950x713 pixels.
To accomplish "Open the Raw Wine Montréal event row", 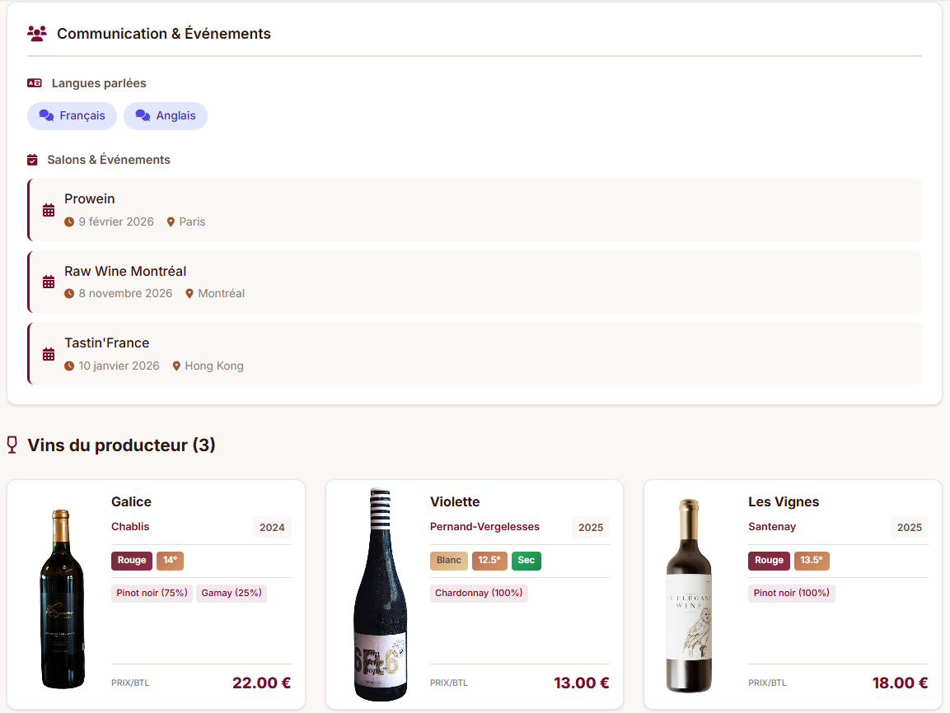I will click(475, 282).
